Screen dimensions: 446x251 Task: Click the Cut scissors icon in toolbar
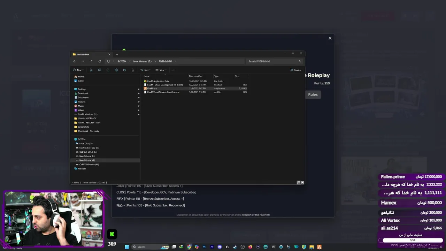click(x=91, y=70)
